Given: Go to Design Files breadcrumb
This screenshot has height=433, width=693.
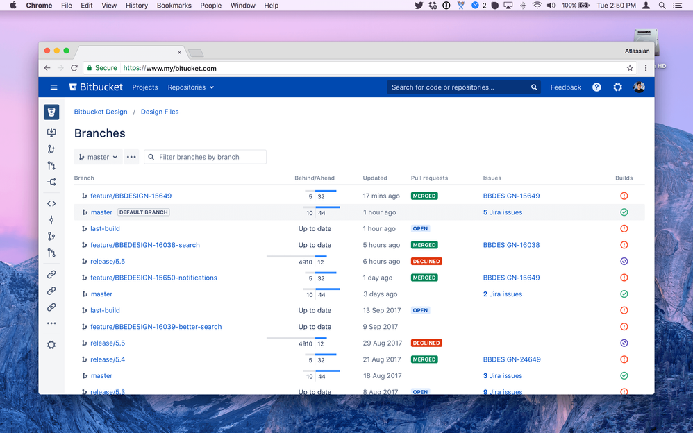Looking at the screenshot, I should [160, 112].
